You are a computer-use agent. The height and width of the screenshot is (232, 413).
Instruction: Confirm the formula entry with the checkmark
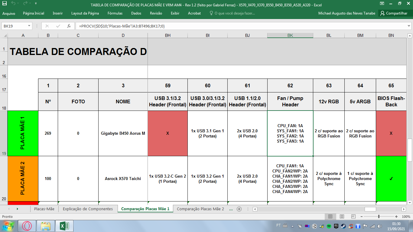pos(58,26)
